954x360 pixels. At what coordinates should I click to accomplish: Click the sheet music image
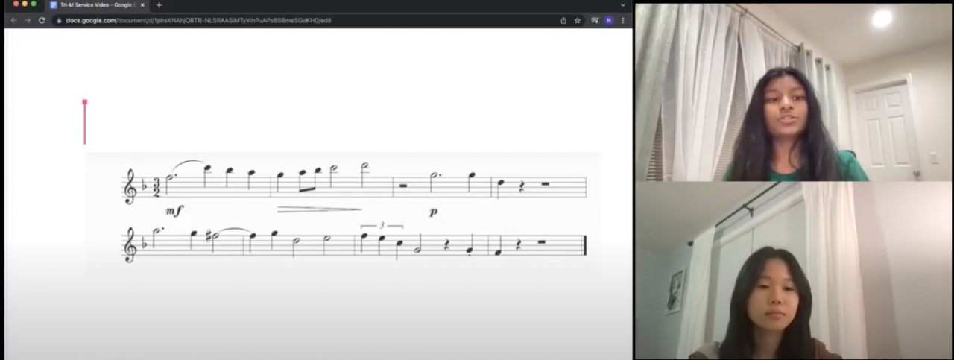click(343, 214)
